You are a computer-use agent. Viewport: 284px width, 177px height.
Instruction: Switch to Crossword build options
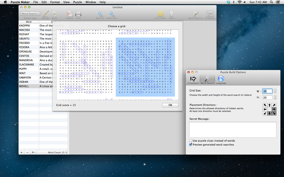(x=193, y=80)
